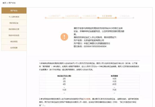155x107 pixels.
Task: Click the step 3 label in progress bar
Action: click(89, 16)
